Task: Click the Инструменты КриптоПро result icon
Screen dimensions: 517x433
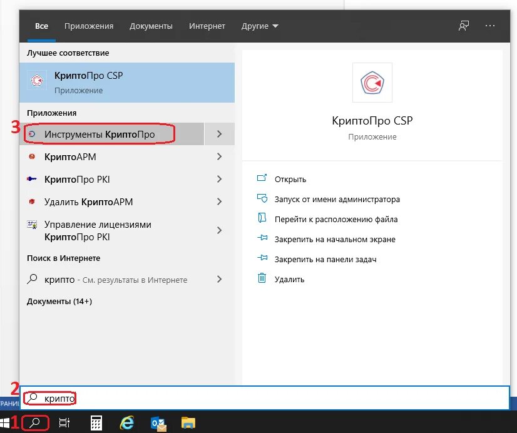Action: point(32,134)
